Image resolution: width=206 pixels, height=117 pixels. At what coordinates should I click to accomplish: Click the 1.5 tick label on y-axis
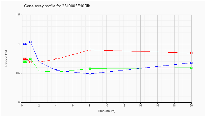click(x=18, y=15)
